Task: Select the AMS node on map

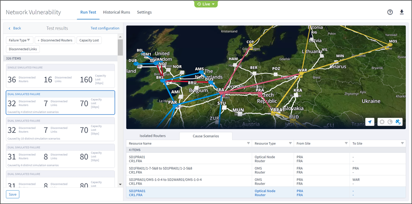Action: [x=201, y=72]
